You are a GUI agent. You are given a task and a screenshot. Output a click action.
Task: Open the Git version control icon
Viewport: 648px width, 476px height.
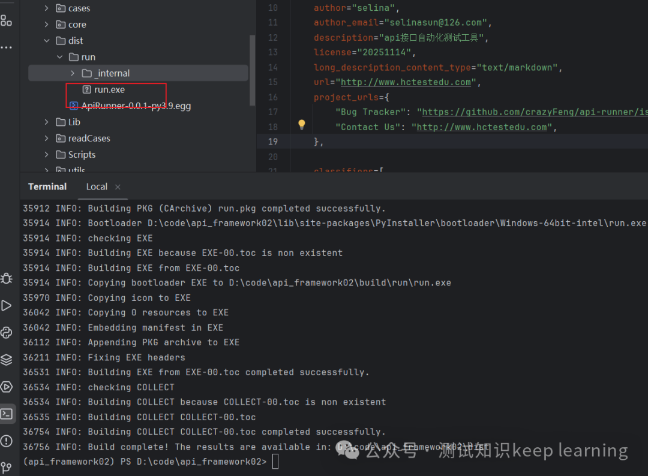click(x=6, y=468)
